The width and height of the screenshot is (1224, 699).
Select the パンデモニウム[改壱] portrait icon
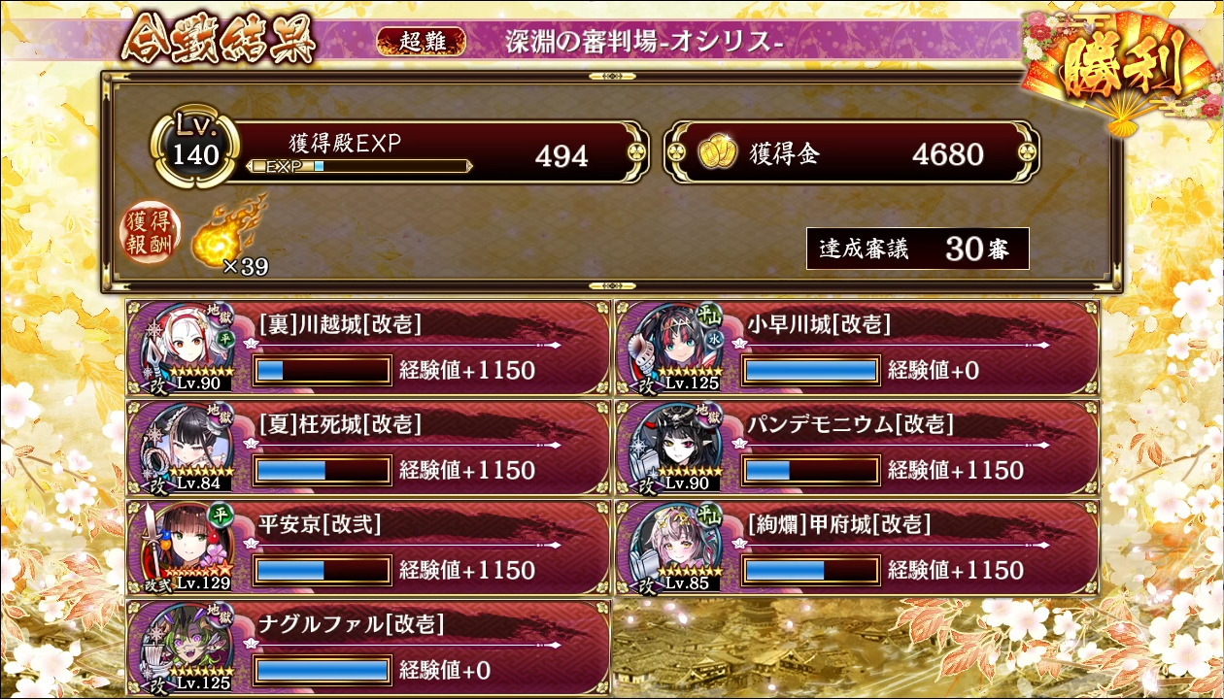click(677, 447)
